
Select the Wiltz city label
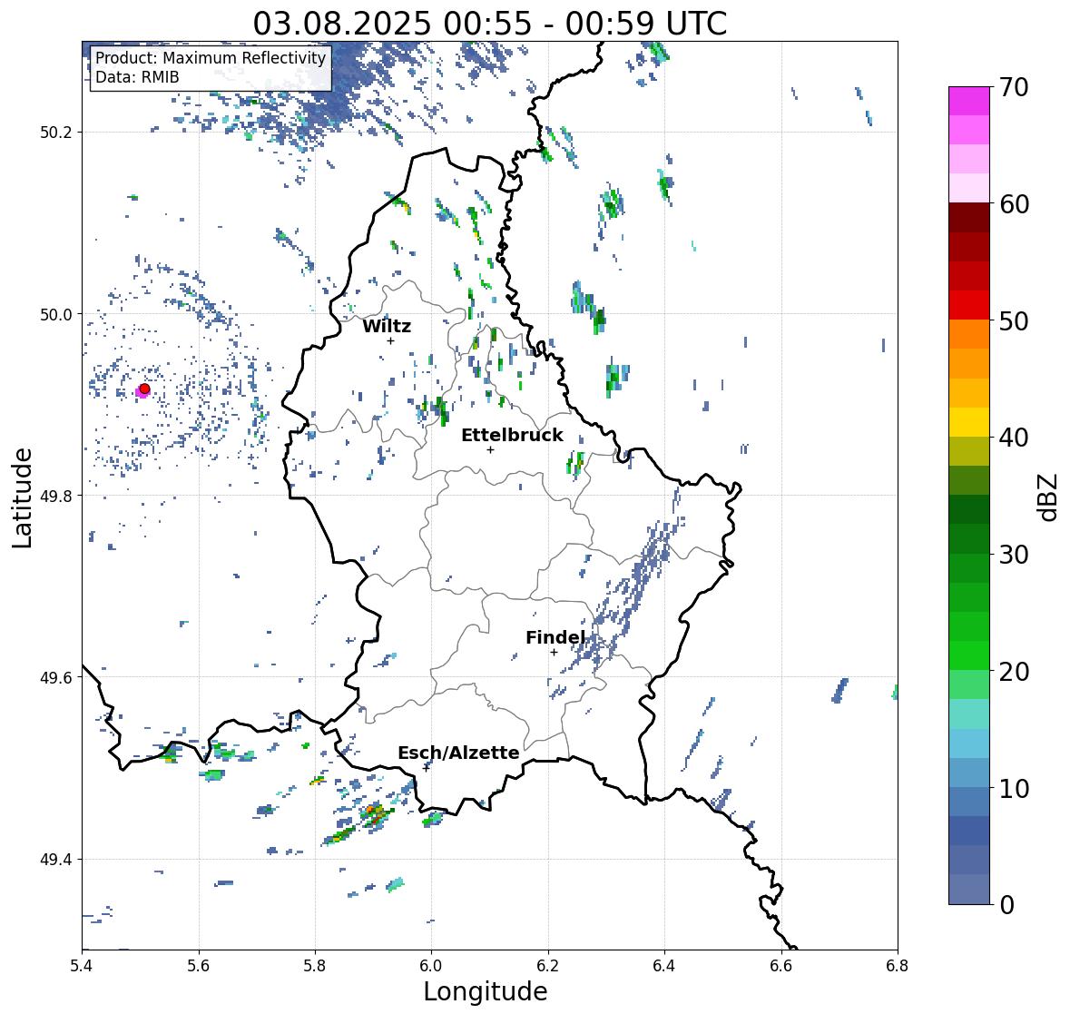(x=387, y=326)
